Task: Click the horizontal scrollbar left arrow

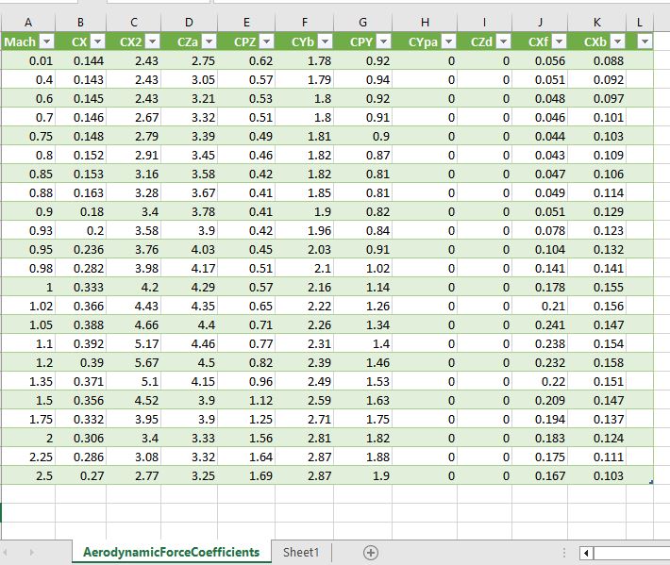Action: 587,553
